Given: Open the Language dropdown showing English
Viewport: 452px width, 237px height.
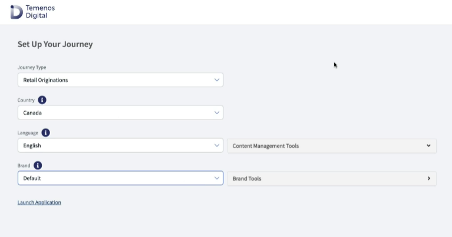Looking at the screenshot, I should click(118, 145).
